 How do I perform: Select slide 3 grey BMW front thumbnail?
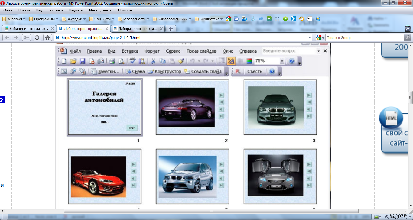(x=280, y=107)
